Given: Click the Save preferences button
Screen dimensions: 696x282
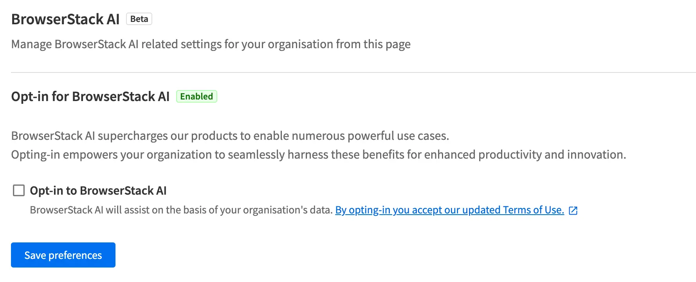Looking at the screenshot, I should pyautogui.click(x=63, y=255).
